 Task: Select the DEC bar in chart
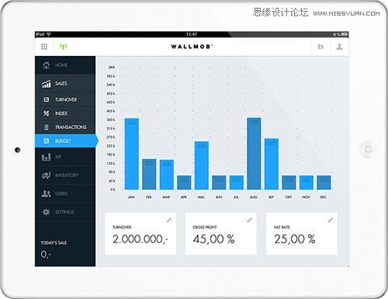point(324,183)
